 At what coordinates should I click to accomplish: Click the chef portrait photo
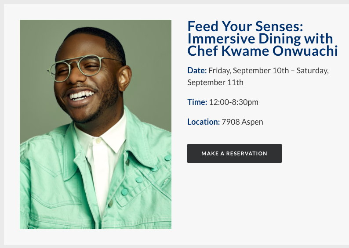[95, 124]
